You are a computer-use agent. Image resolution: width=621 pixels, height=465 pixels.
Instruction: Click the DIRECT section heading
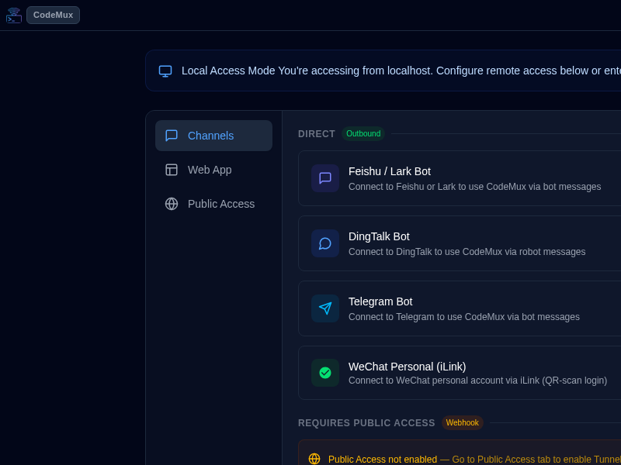point(317,134)
